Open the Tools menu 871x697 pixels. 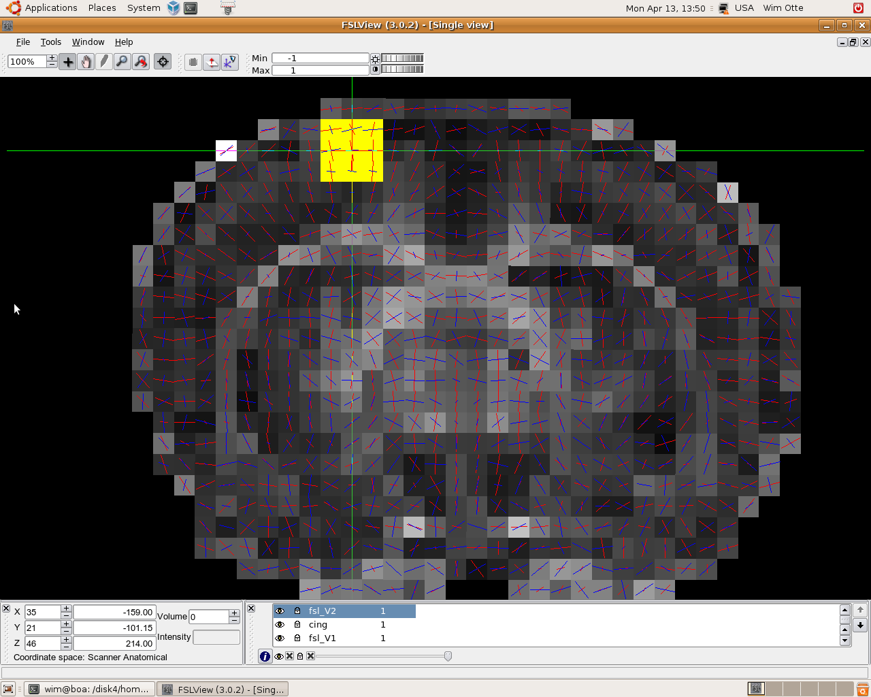tap(50, 42)
